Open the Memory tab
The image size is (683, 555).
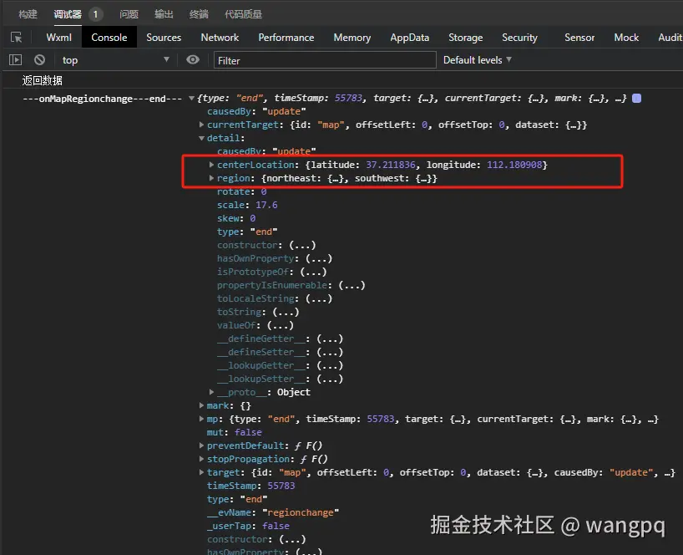(352, 38)
